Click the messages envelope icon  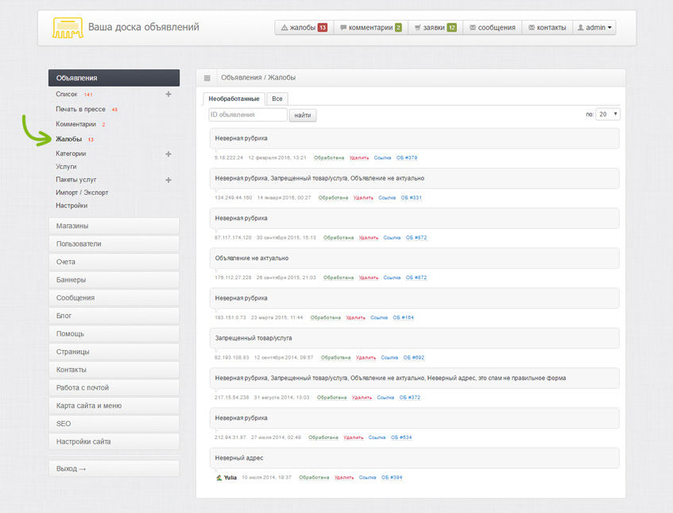point(473,28)
